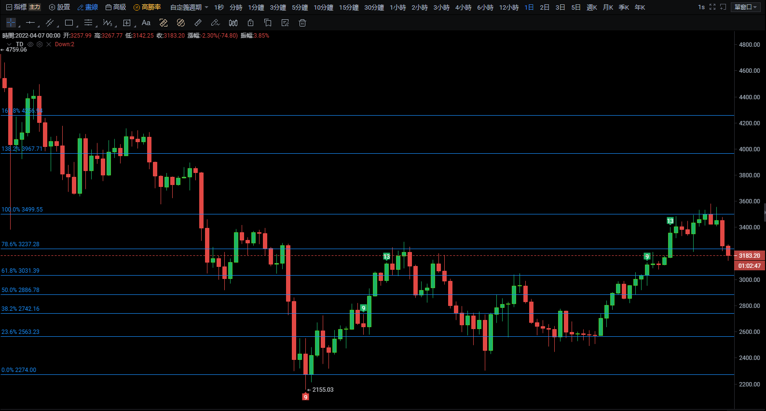The width and height of the screenshot is (766, 411).
Task: Open horizontal line tool variants corner arrow
Action: [x=38, y=26]
